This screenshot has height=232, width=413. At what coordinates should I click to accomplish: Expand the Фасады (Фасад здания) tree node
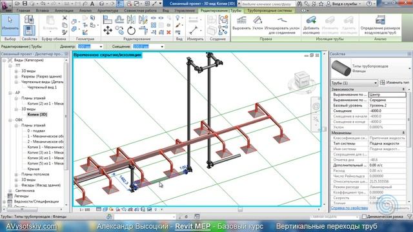coord(16,185)
